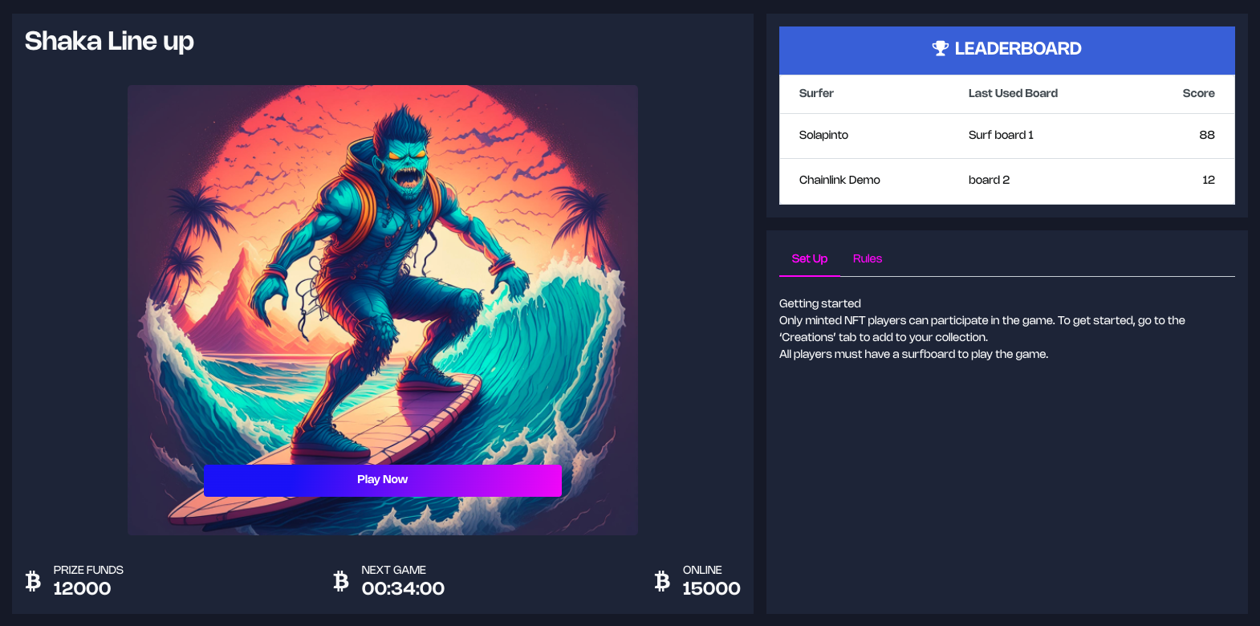Click the Bitcoin icon beside Next Game
Image resolution: width=1260 pixels, height=626 pixels.
341,580
